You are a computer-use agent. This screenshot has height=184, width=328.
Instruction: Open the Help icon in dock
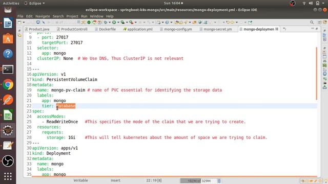tap(8, 54)
